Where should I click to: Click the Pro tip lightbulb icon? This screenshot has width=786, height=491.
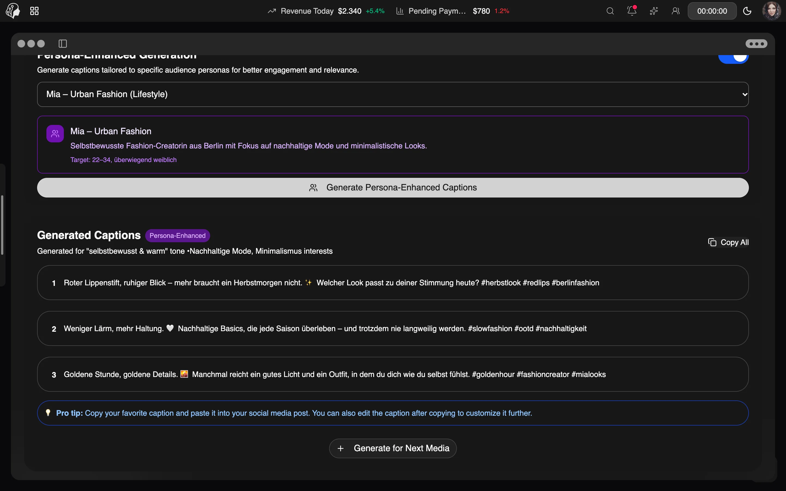pyautogui.click(x=48, y=413)
